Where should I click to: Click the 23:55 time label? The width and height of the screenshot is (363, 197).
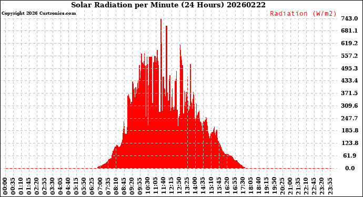(330, 186)
